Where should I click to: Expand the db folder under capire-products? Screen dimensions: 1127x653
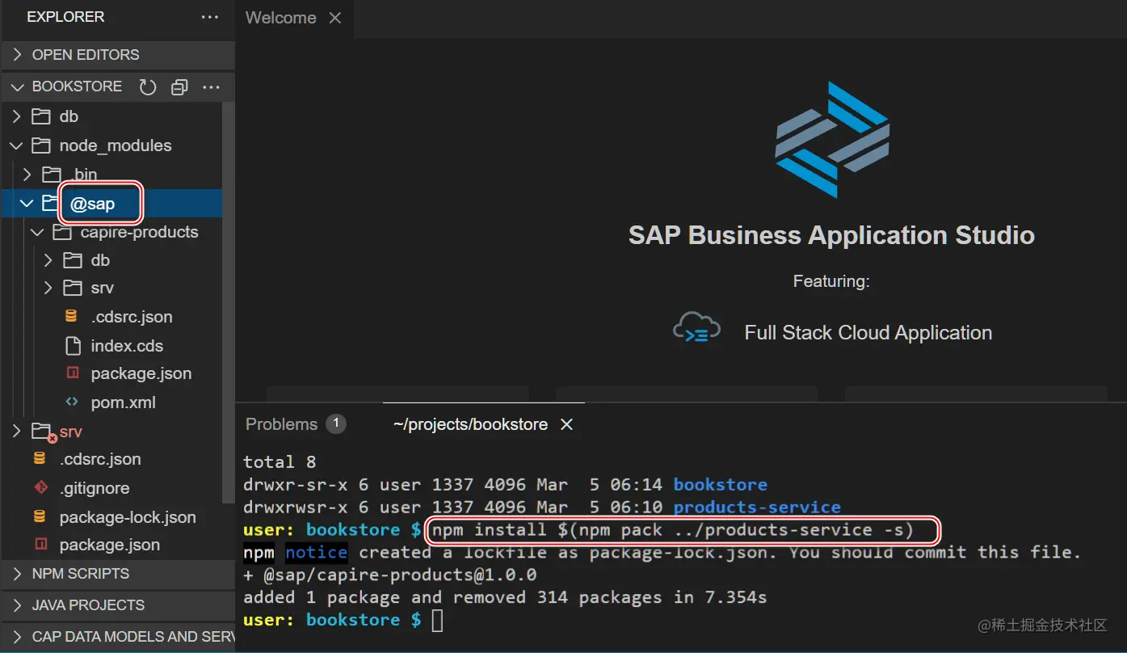48,260
